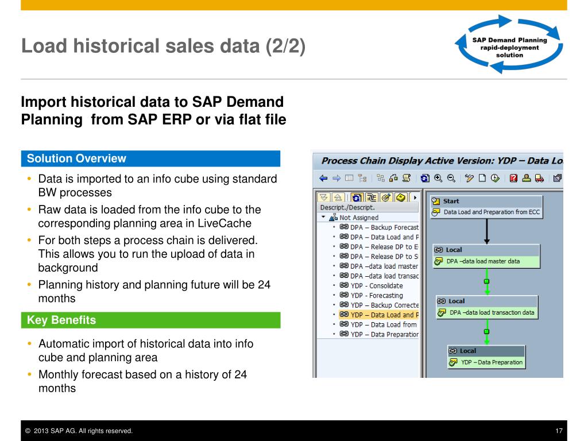Select Data Load and Preparation from ECC box
This screenshot has width=588, height=441.
click(486, 212)
